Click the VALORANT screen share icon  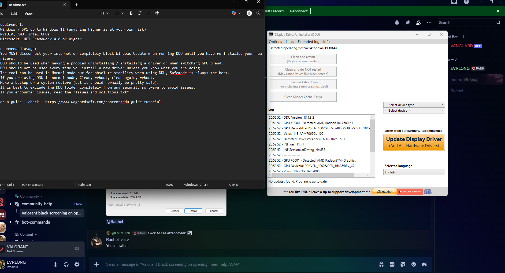coord(77,249)
